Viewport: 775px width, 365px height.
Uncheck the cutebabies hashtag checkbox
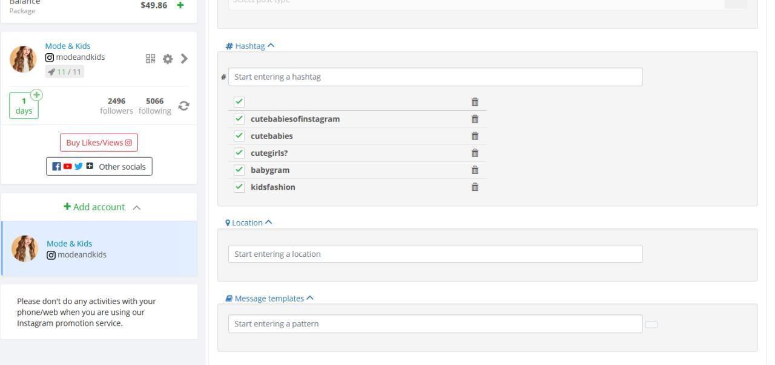[239, 136]
